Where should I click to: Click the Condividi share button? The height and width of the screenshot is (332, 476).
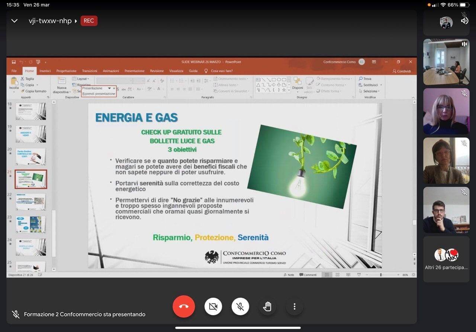pos(402,71)
